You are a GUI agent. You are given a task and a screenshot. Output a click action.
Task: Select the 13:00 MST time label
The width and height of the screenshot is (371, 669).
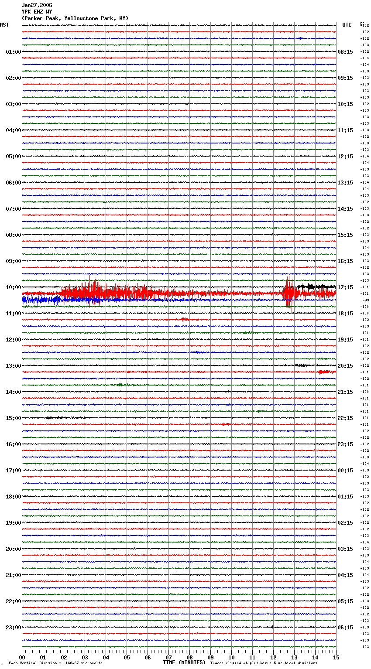click(14, 366)
